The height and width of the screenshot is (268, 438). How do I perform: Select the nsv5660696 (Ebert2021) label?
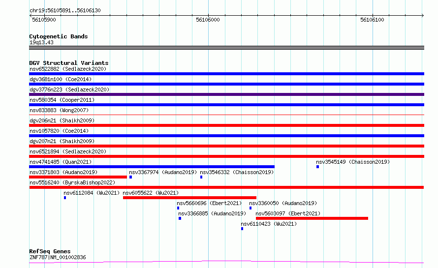pyautogui.click(x=209, y=203)
